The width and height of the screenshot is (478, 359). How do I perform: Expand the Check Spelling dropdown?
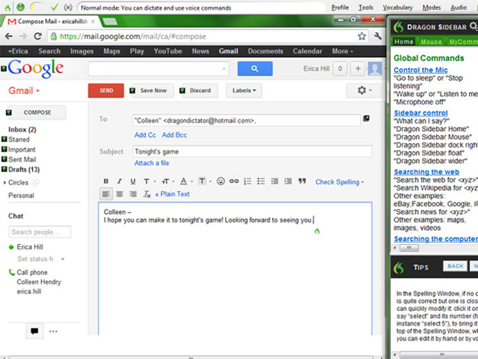(x=339, y=182)
